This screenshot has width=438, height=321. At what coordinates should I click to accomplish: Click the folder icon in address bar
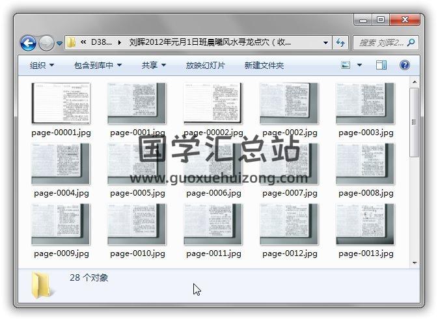click(x=71, y=43)
